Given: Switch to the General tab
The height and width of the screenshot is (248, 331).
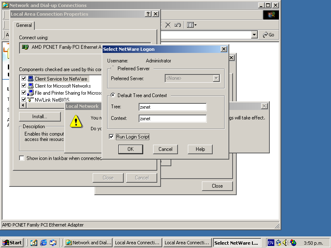Looking at the screenshot, I should click(x=24, y=25).
